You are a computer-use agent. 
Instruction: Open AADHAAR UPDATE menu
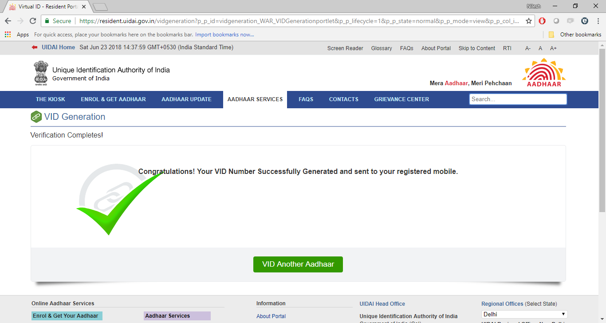click(x=186, y=99)
